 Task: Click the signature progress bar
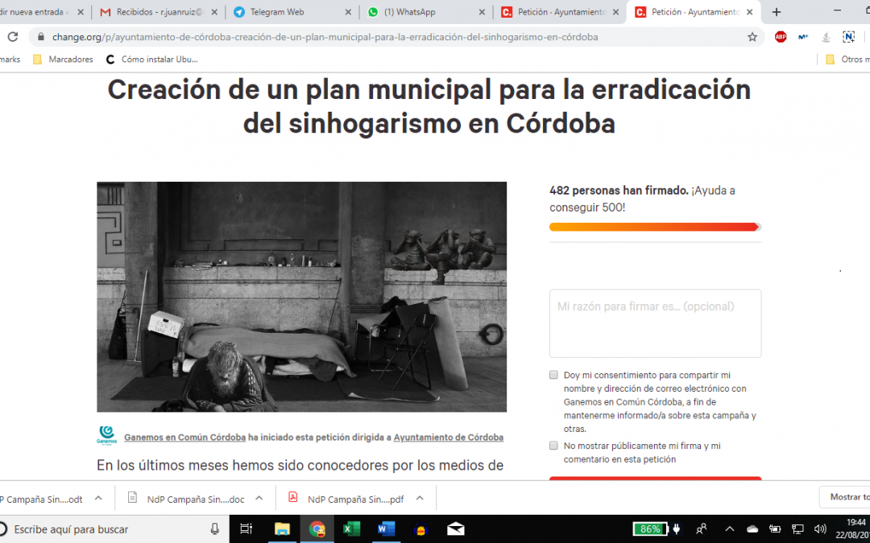[655, 227]
